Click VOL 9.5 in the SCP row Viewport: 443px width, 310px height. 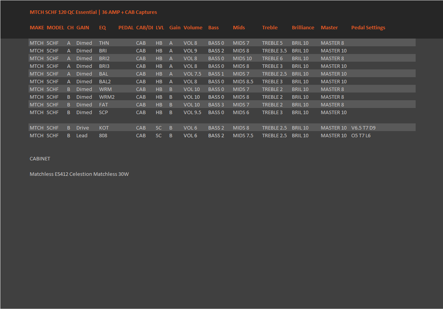(x=192, y=113)
